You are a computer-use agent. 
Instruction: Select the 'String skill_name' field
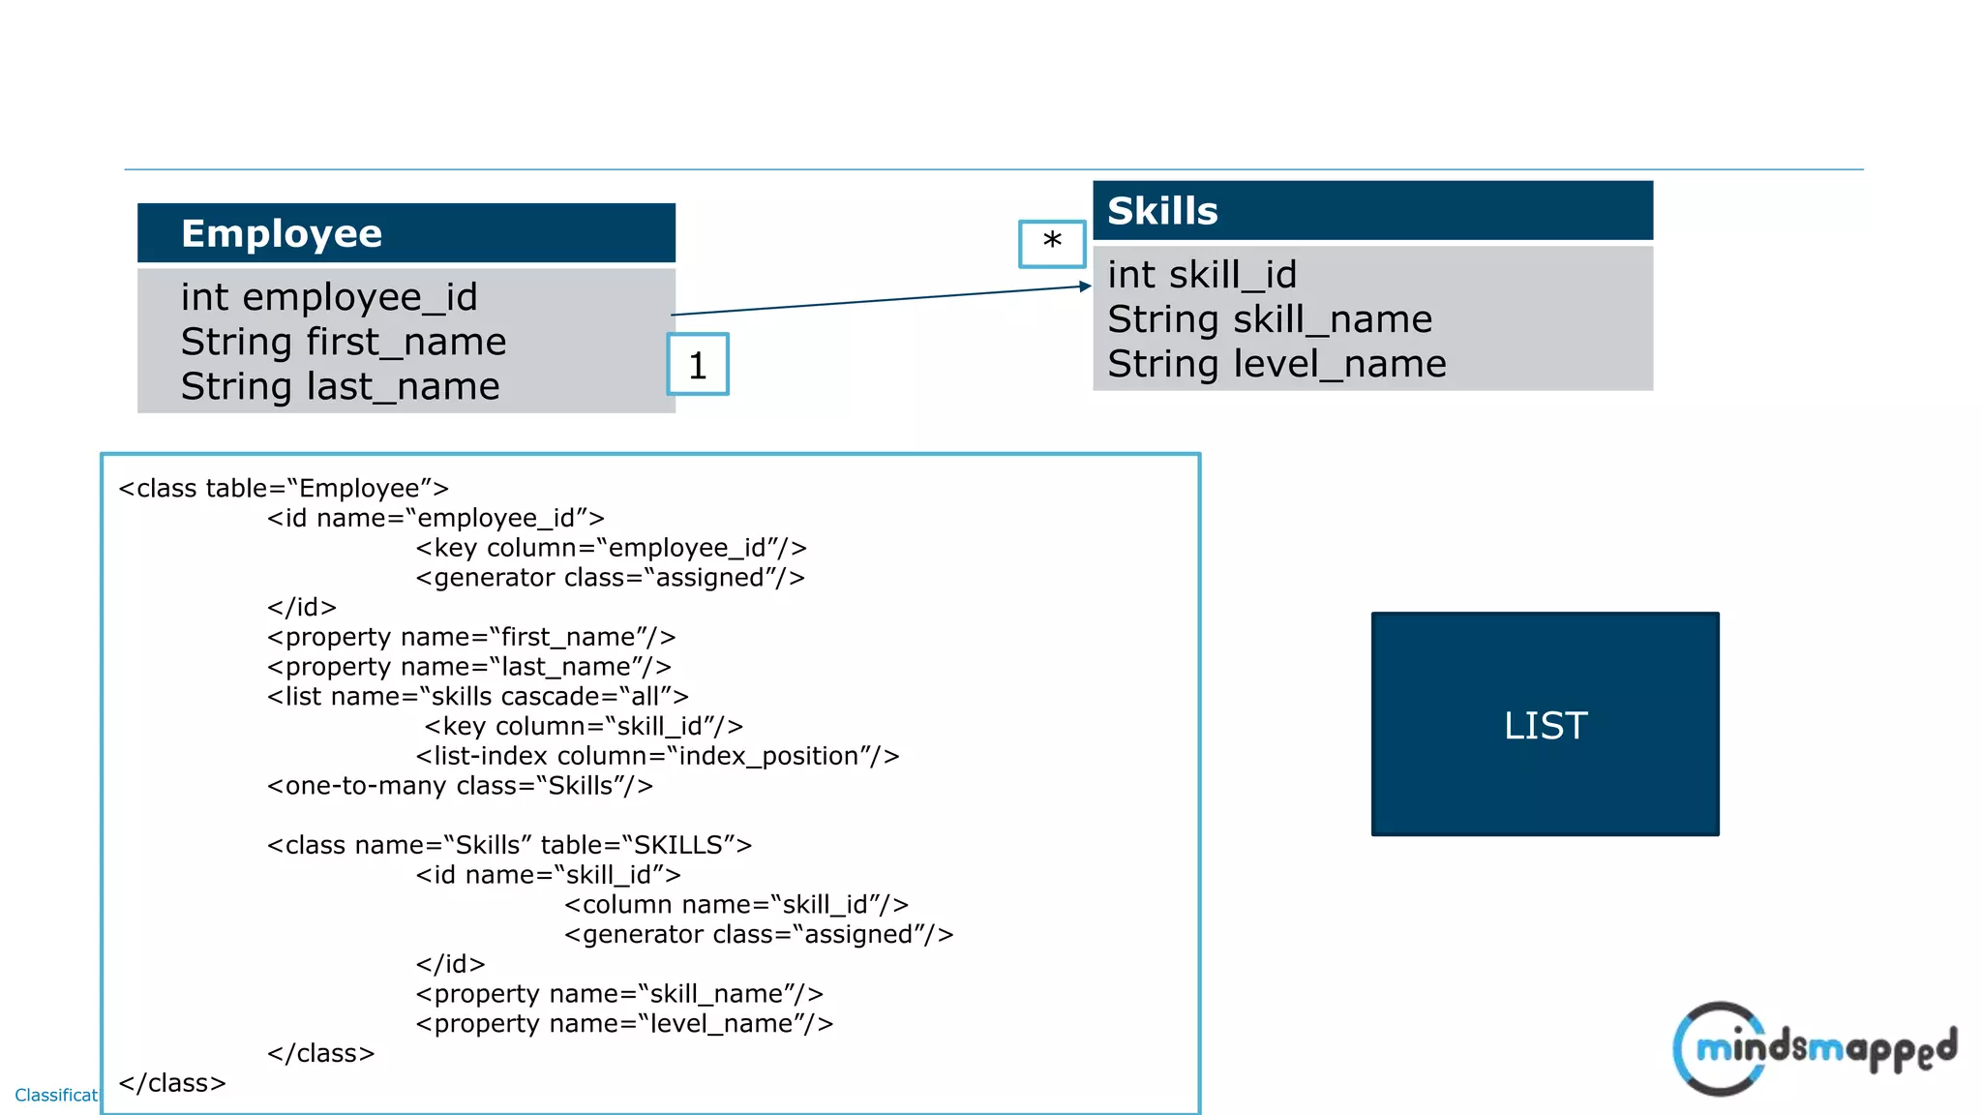(1270, 319)
